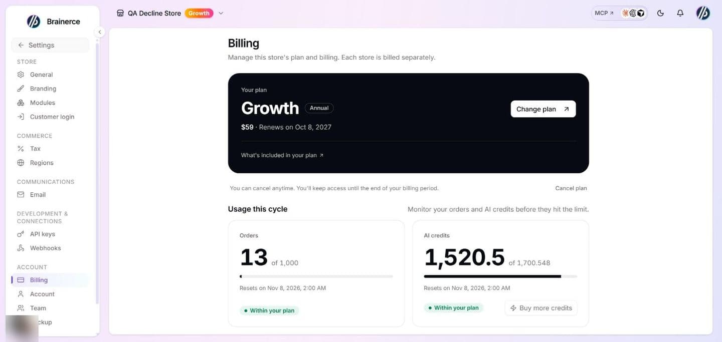Open Branding brush icon item
The image size is (722, 342).
coord(21,89)
